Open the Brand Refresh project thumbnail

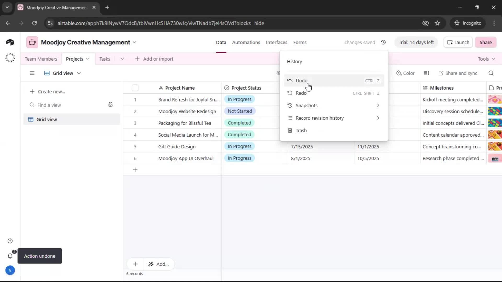[495, 99]
